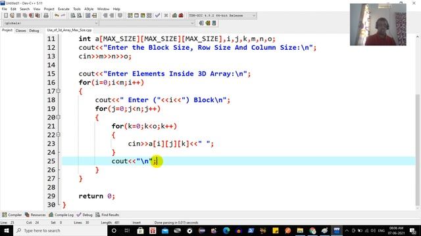Click the Print toolbar icon
Viewport: 421px width, 236px height.
pyautogui.click(x=46, y=16)
